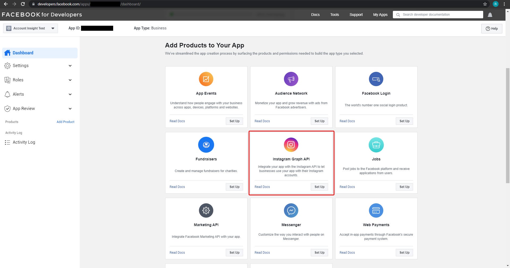Viewport: 510px width, 268px height.
Task: Open Activity Log sidebar item
Action: 24,142
